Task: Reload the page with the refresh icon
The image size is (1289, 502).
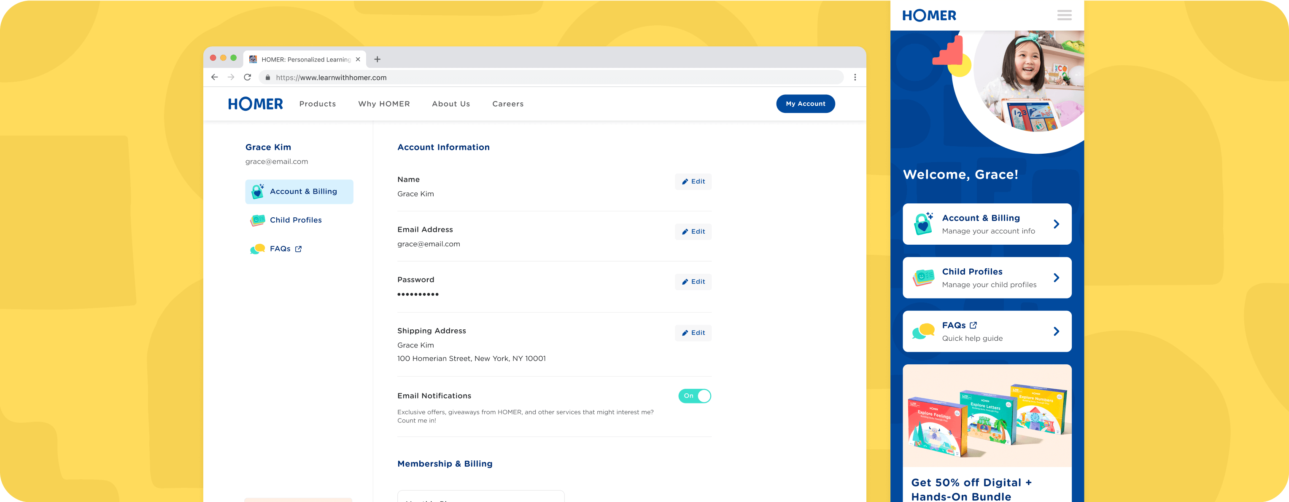Action: pyautogui.click(x=248, y=77)
